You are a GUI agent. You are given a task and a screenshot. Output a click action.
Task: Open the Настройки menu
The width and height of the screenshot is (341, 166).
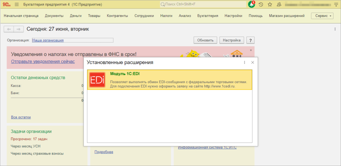point(233,16)
